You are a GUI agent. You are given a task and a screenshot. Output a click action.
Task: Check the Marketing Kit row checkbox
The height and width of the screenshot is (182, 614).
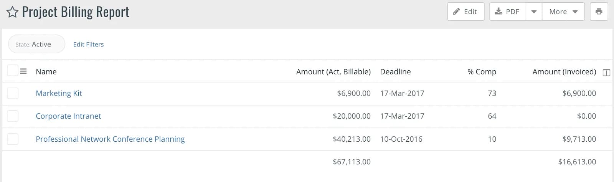(x=13, y=93)
